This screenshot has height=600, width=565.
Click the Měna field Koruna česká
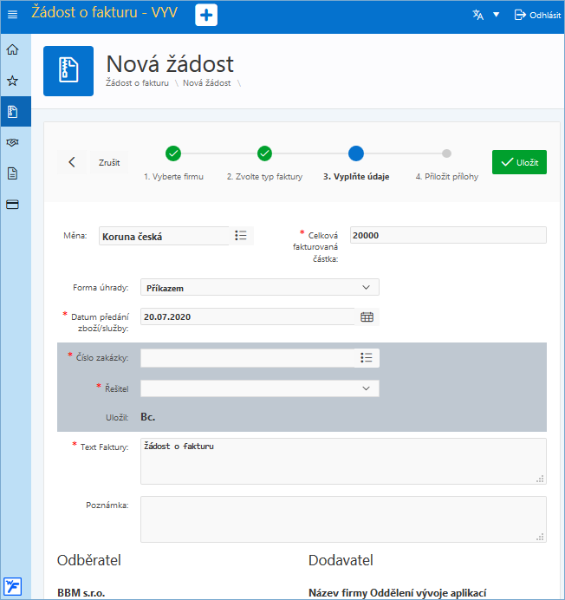point(164,236)
